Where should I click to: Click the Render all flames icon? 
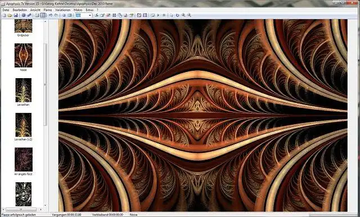(29, 15)
